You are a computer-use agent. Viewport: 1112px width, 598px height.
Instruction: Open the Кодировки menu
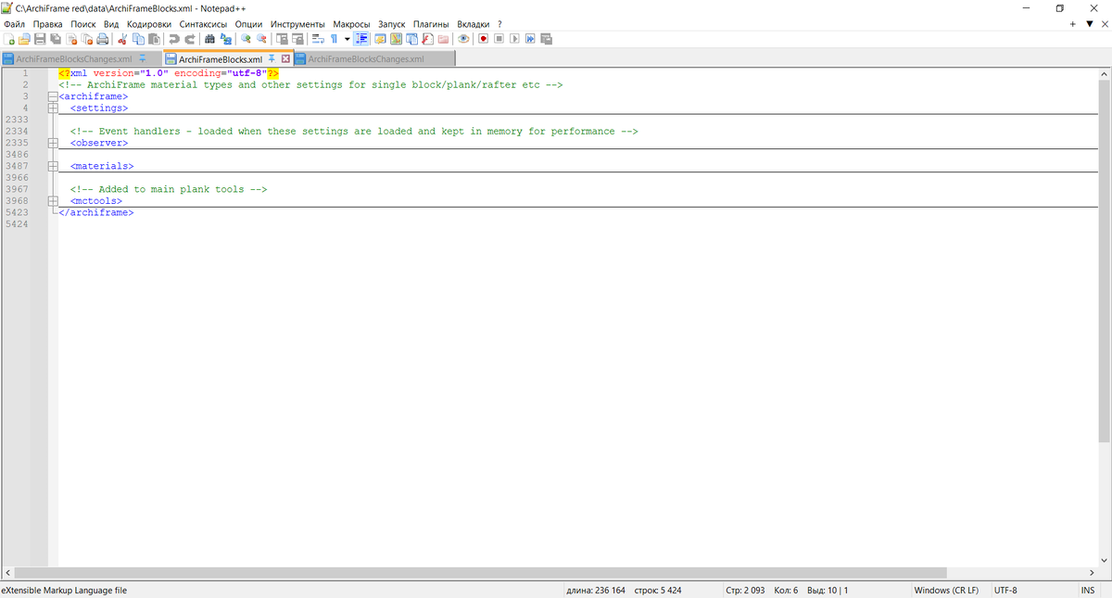pos(149,24)
